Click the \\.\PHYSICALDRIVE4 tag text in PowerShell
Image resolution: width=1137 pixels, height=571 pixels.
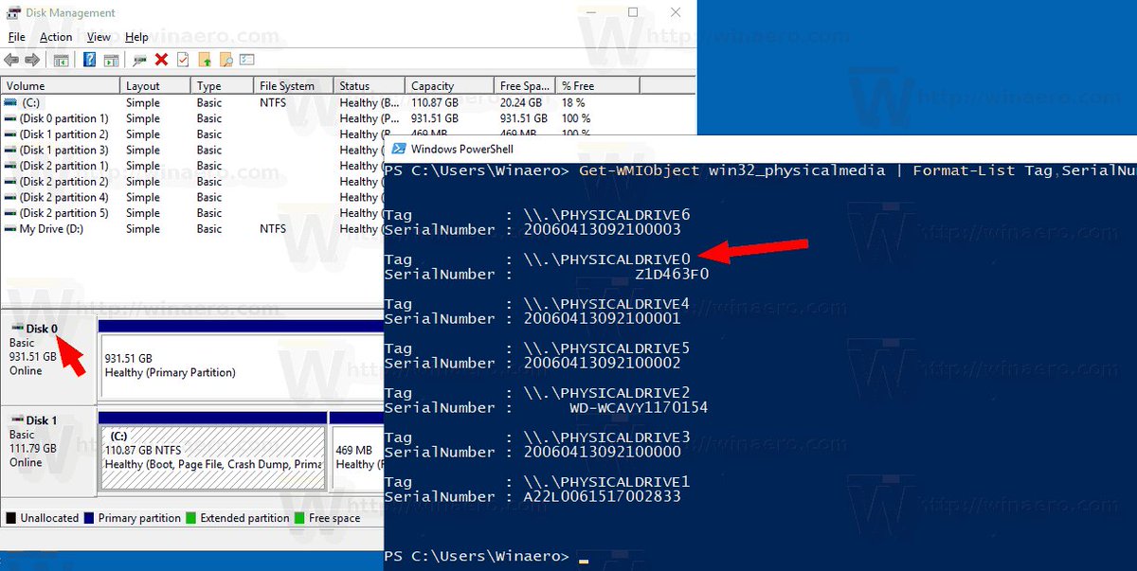tap(607, 304)
